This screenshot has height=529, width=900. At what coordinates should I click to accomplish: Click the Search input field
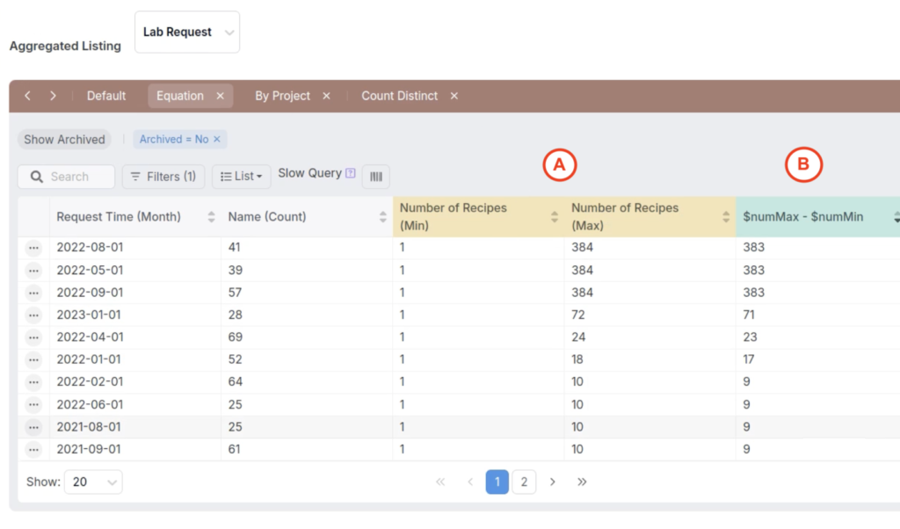click(67, 177)
